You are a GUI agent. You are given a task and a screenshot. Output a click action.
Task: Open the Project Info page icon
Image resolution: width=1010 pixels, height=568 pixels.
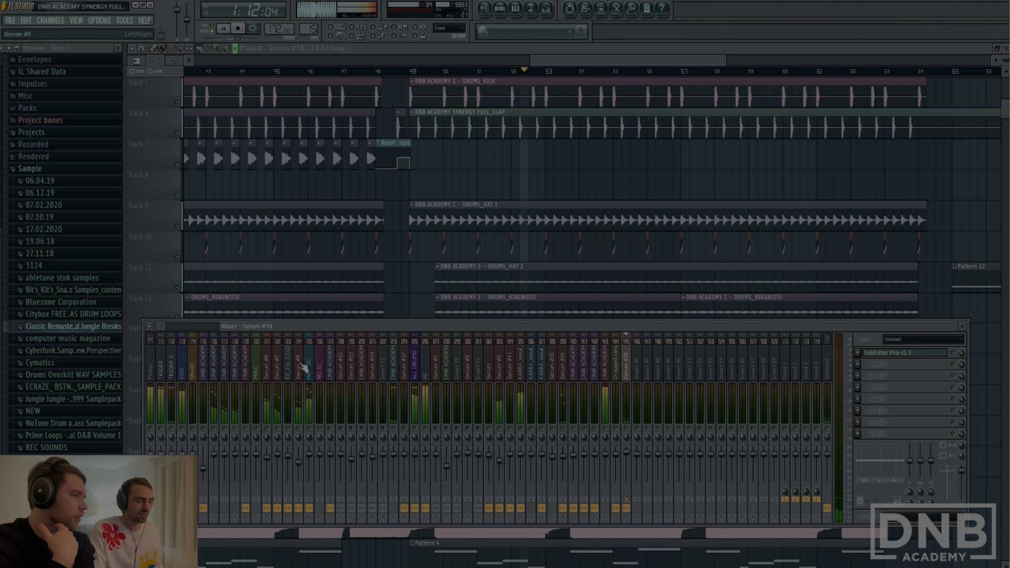pos(647,8)
